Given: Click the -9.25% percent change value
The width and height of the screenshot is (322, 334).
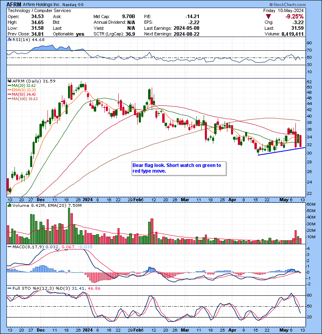Looking at the screenshot, I should [295, 16].
